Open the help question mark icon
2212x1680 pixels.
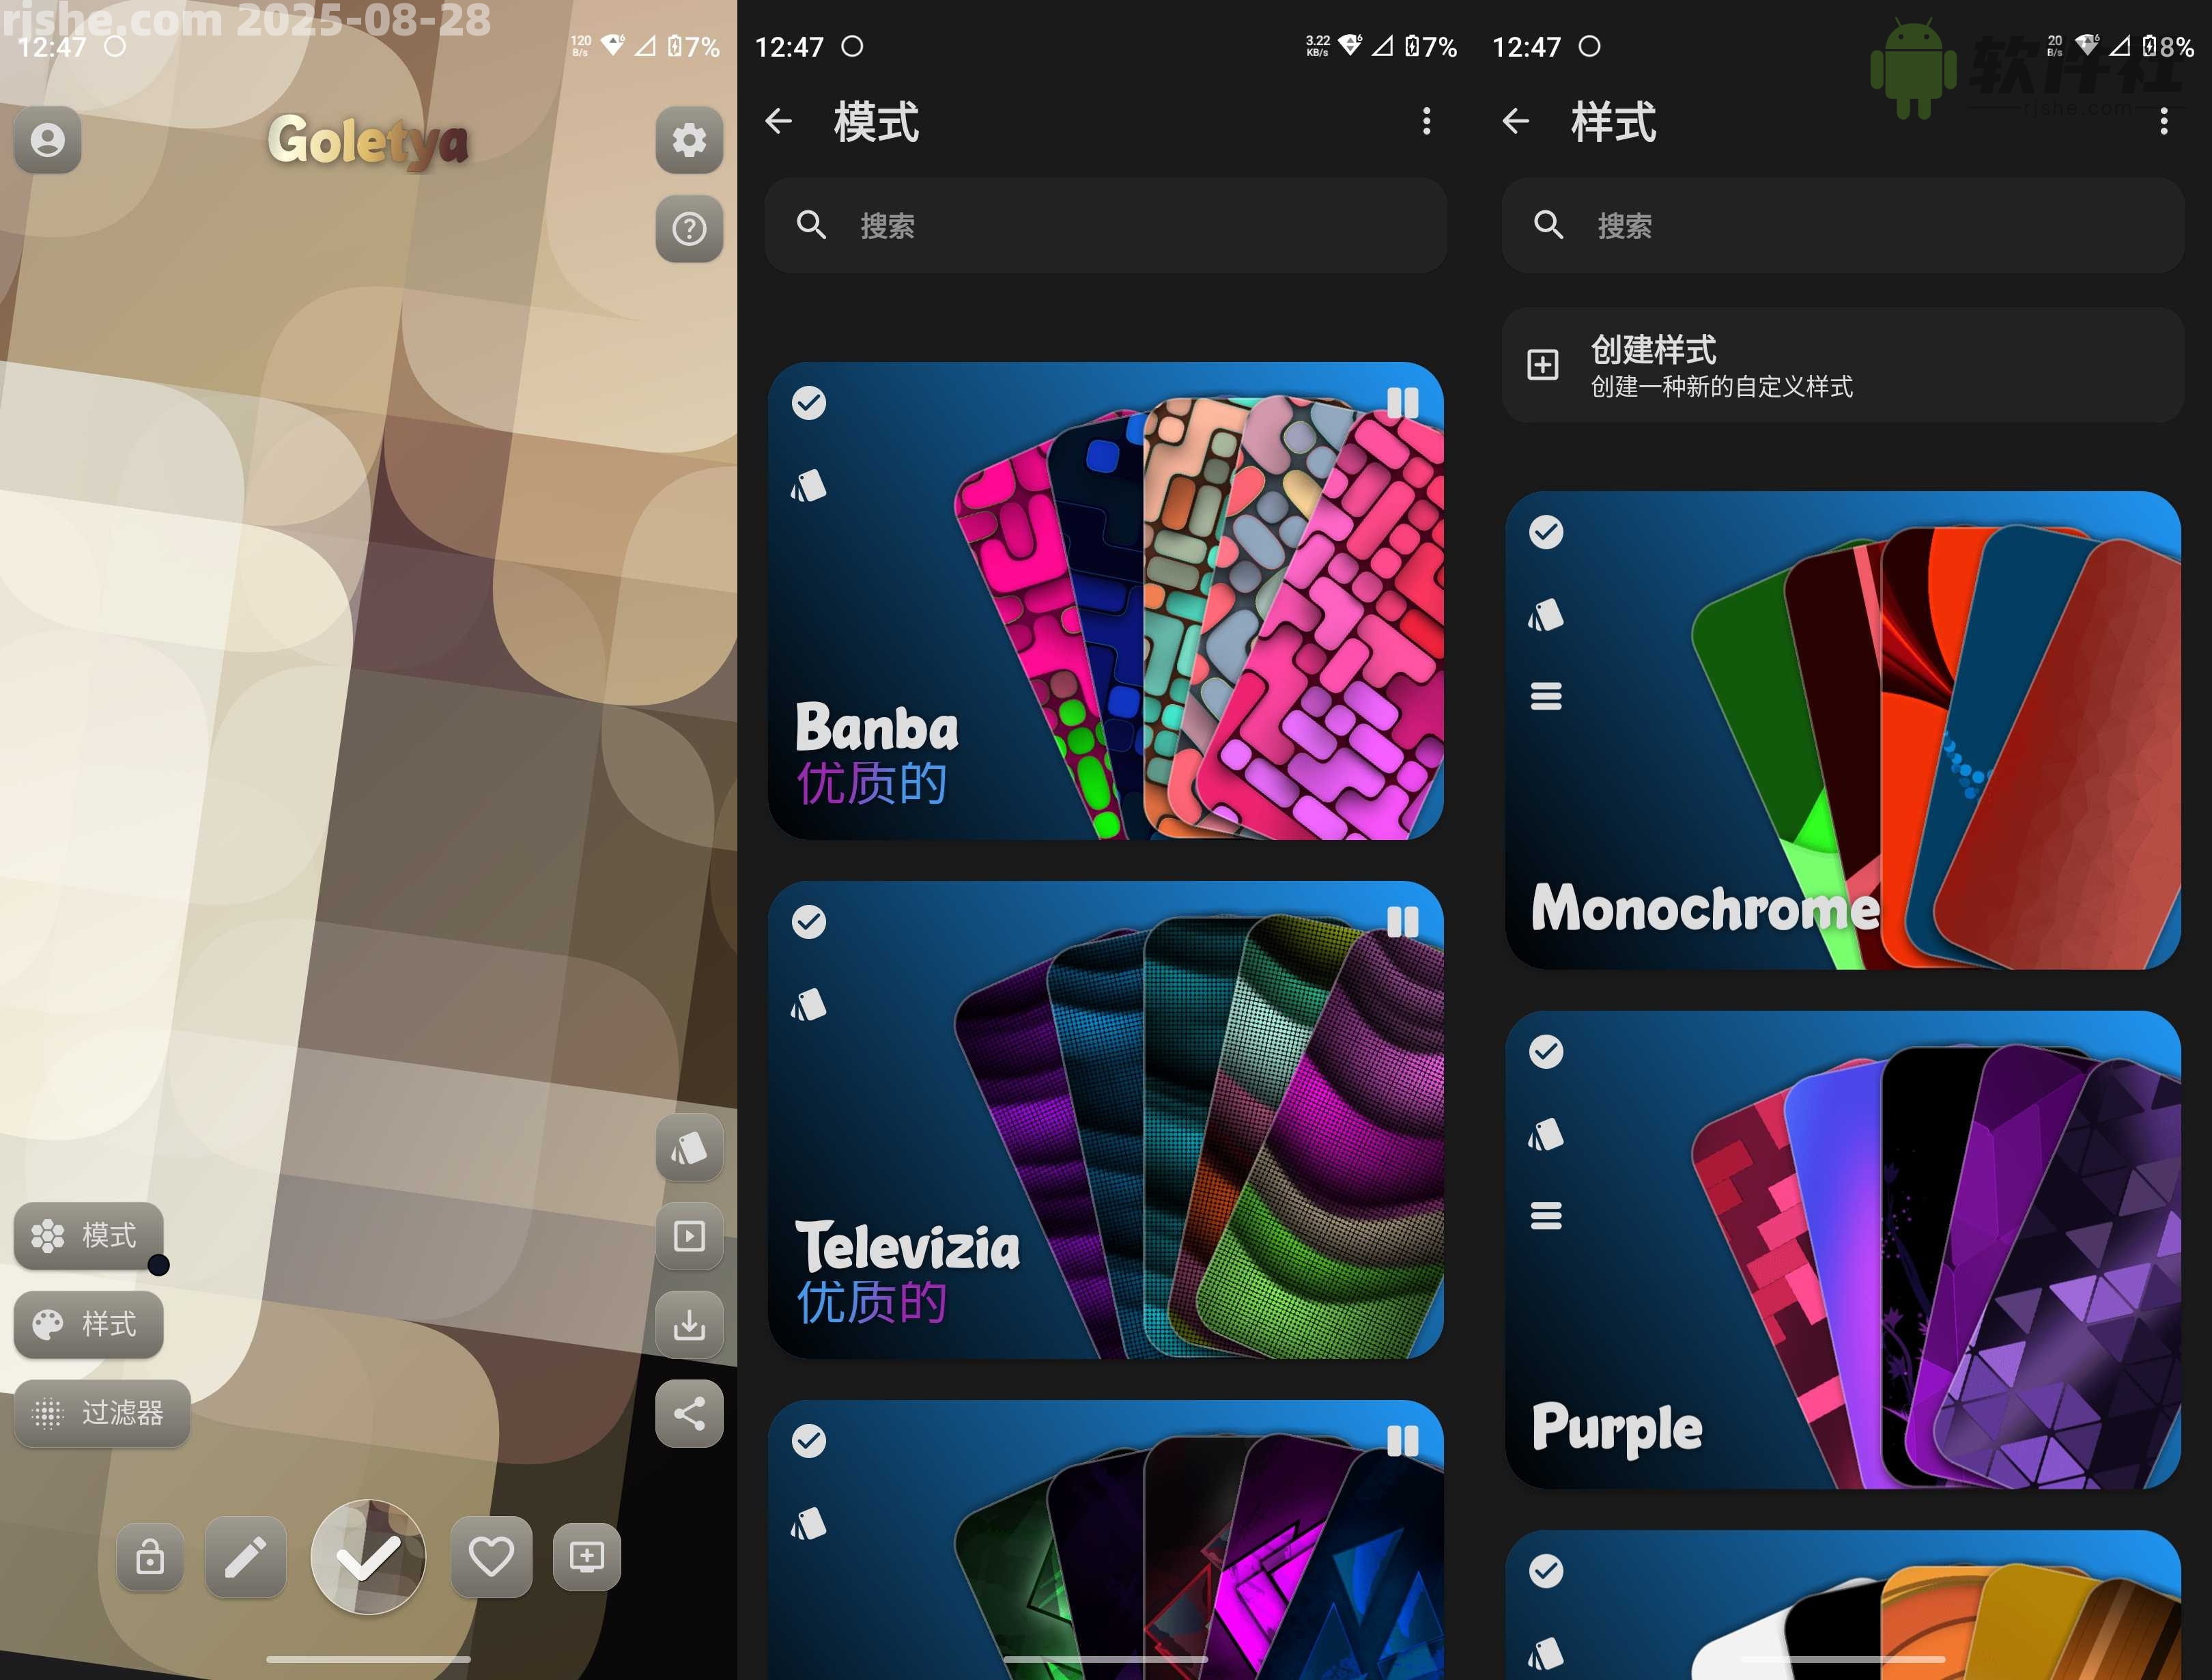coord(689,228)
